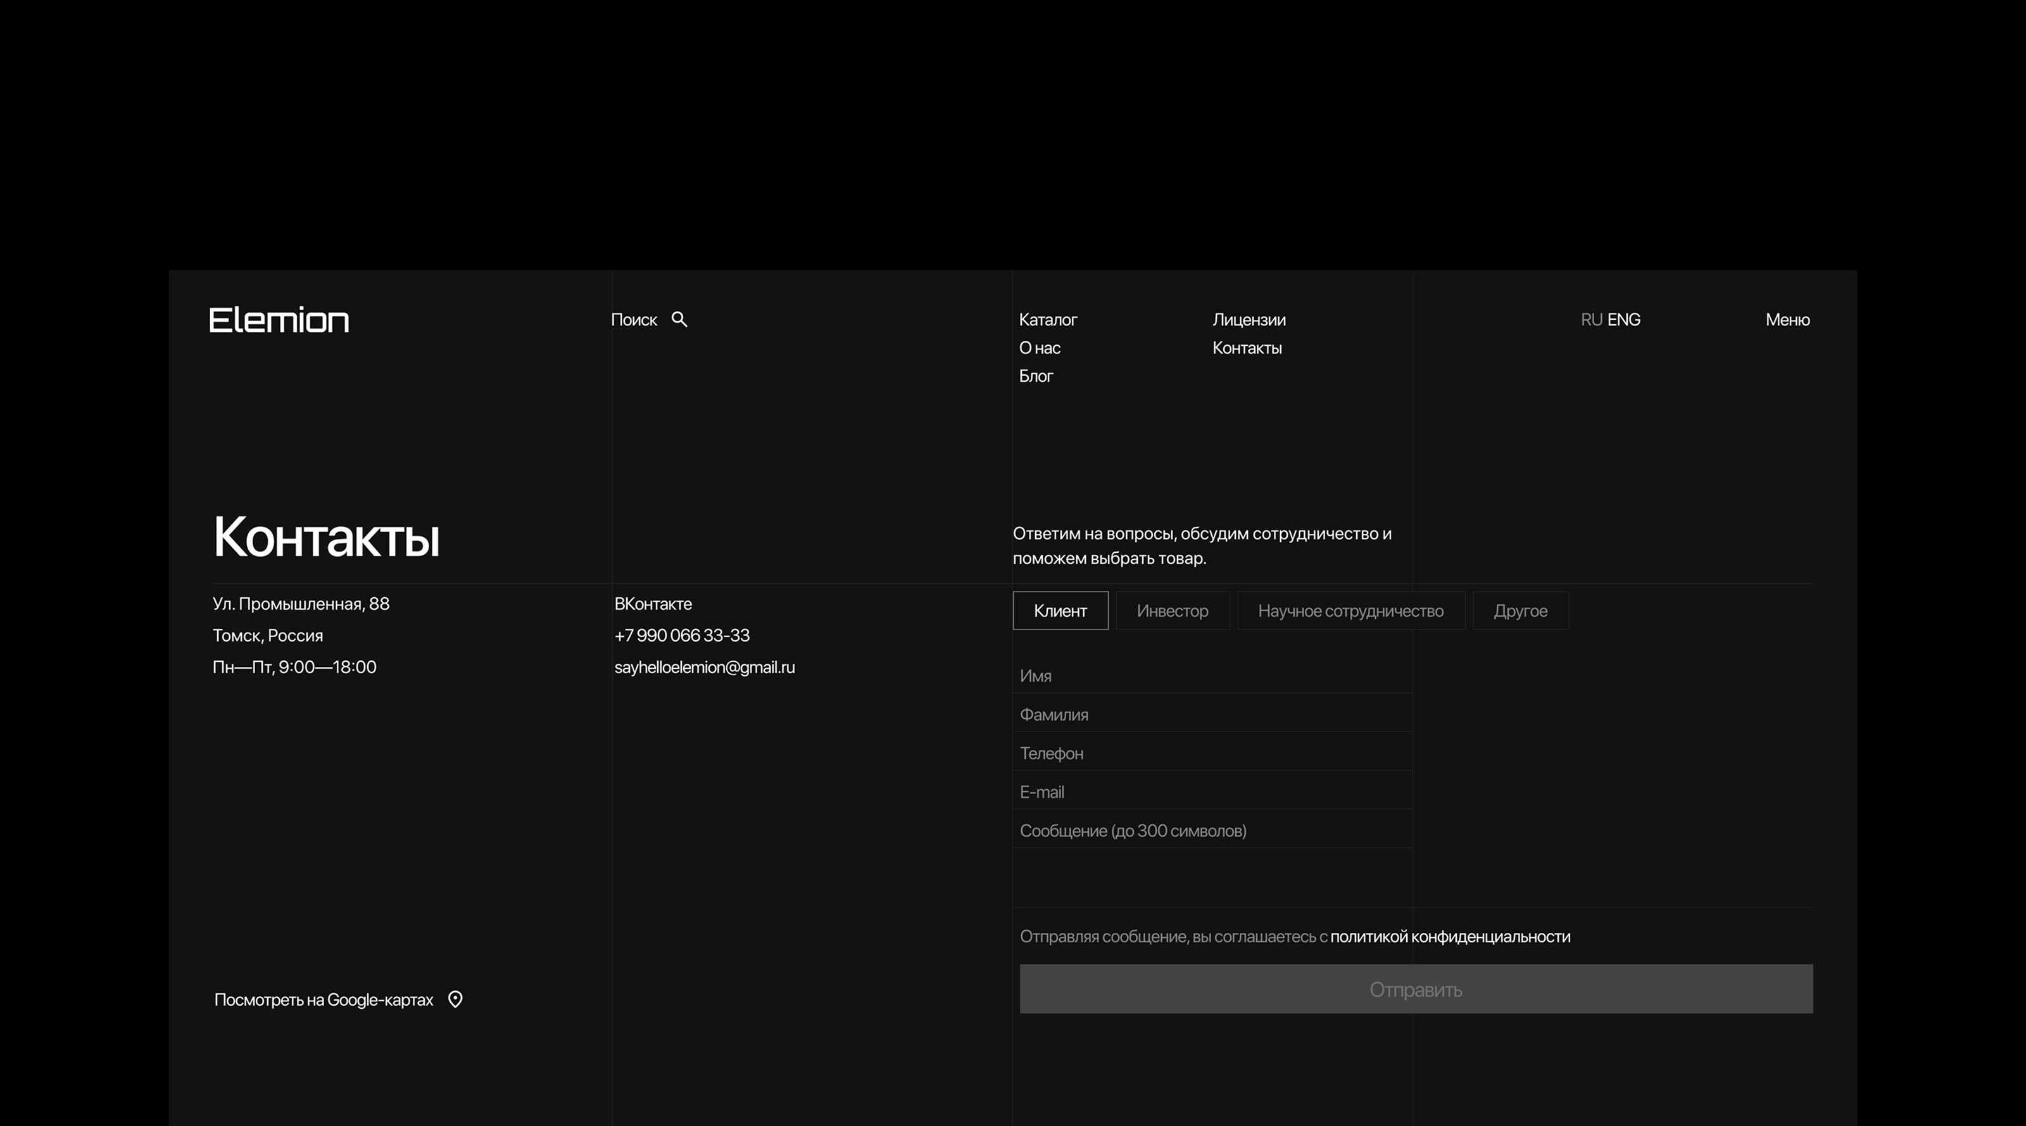The height and width of the screenshot is (1126, 2026).
Task: Open Посмотреть на Google-картах link
Action: click(x=324, y=999)
